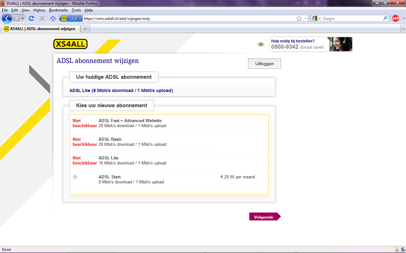The image size is (406, 253).
Task: Click the accessibility eye icon near help banner
Action: coord(261,44)
